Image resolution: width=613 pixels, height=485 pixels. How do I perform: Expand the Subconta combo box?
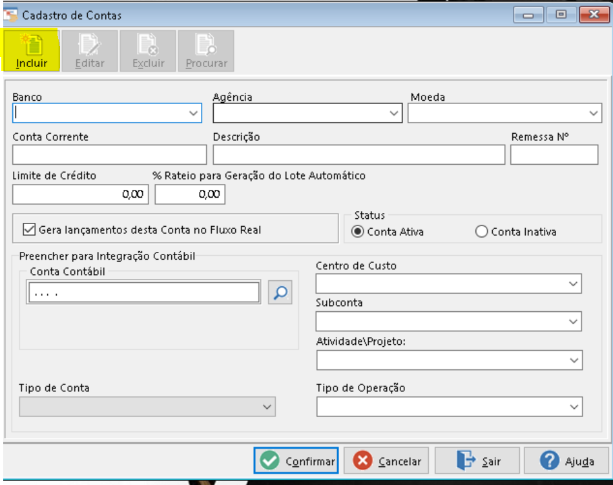(x=573, y=322)
